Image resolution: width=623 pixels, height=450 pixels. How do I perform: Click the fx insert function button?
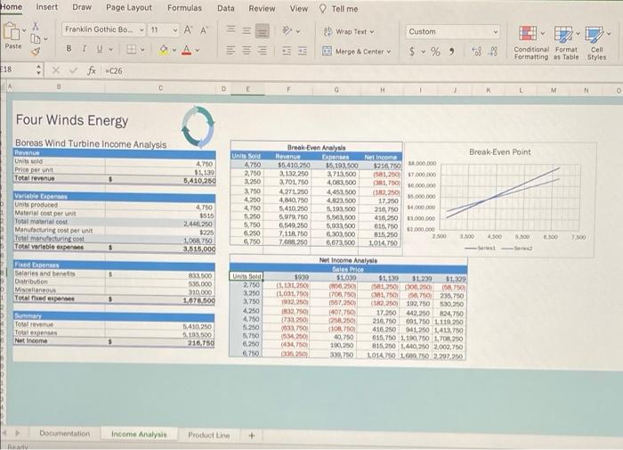pos(92,70)
